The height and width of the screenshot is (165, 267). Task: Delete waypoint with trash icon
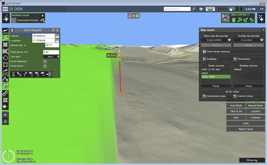(x=12, y=30)
